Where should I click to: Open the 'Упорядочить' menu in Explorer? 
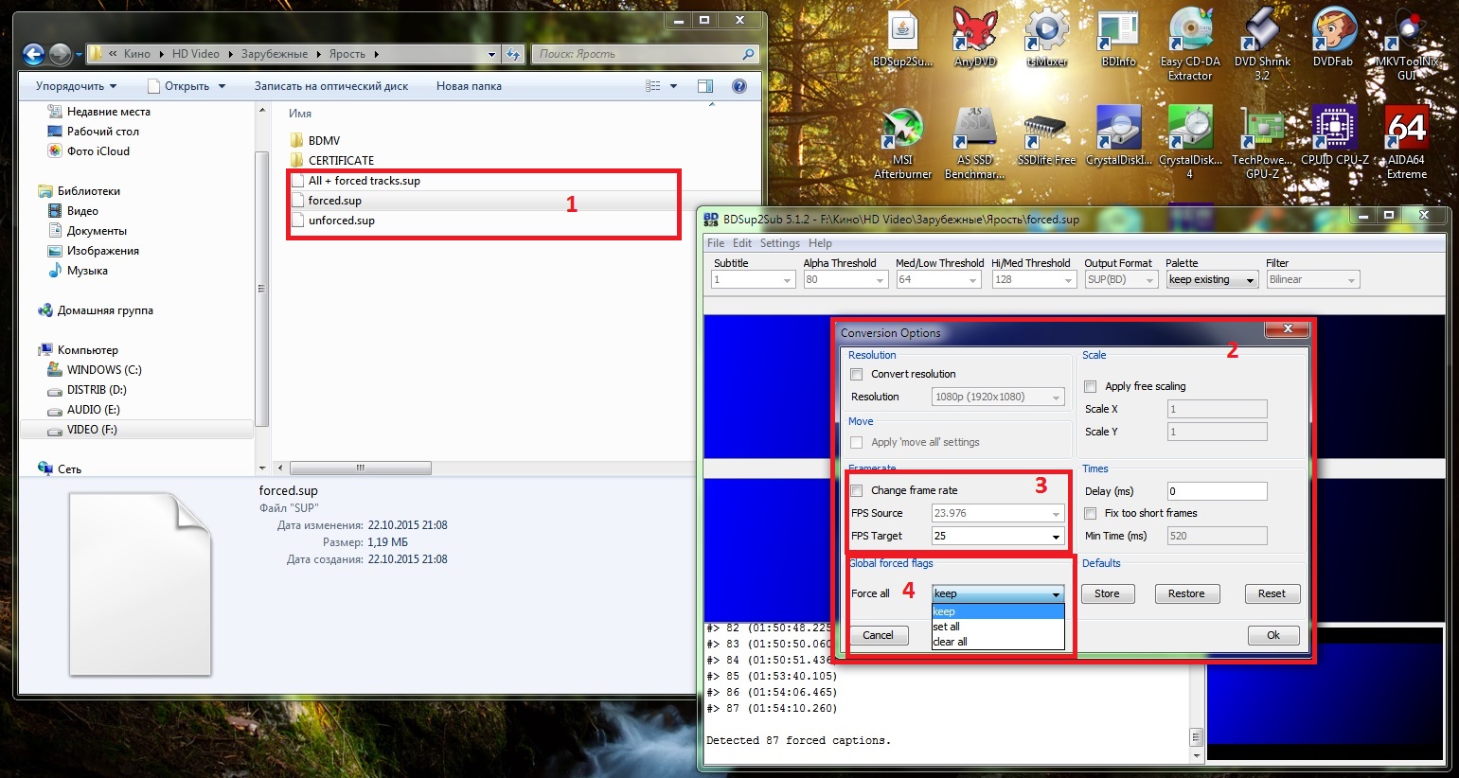(76, 86)
